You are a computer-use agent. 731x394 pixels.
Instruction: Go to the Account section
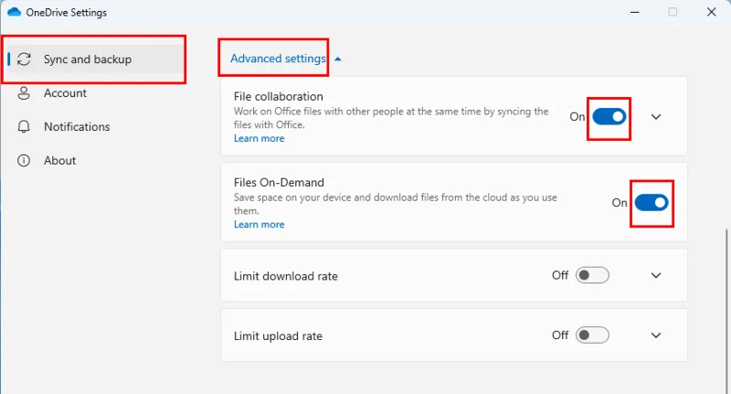tap(65, 93)
